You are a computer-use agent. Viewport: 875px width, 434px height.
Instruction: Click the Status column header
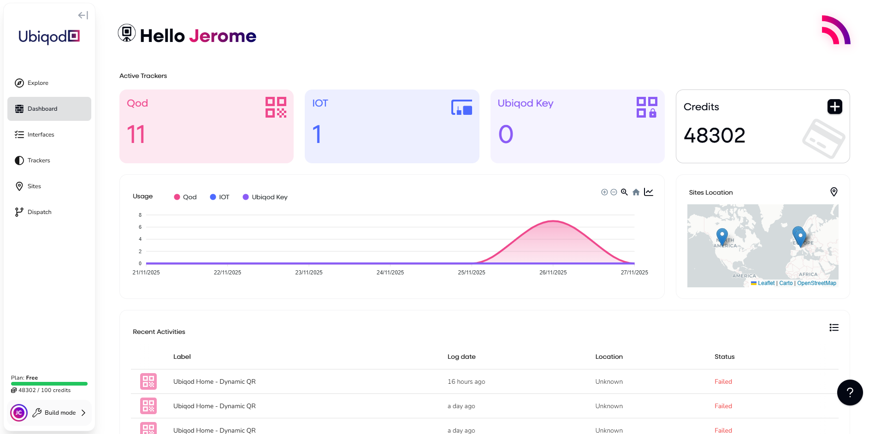point(725,357)
